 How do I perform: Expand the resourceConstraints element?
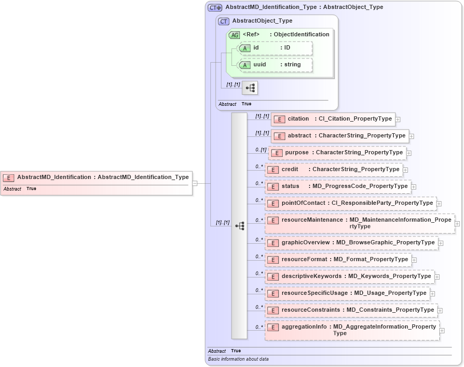click(441, 310)
